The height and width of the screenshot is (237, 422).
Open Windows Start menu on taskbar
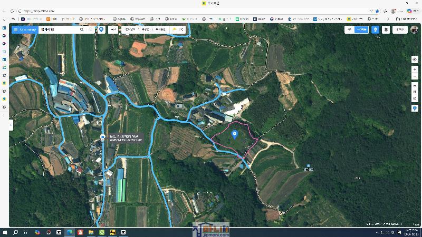5,232
